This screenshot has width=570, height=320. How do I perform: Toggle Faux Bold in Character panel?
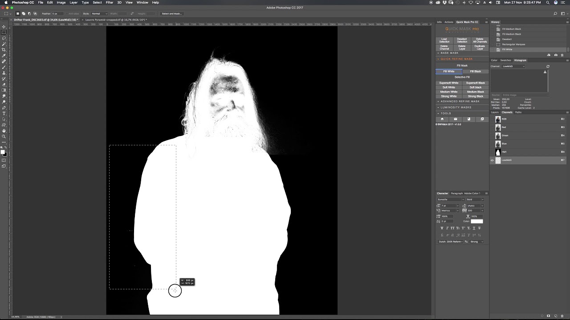click(x=442, y=228)
